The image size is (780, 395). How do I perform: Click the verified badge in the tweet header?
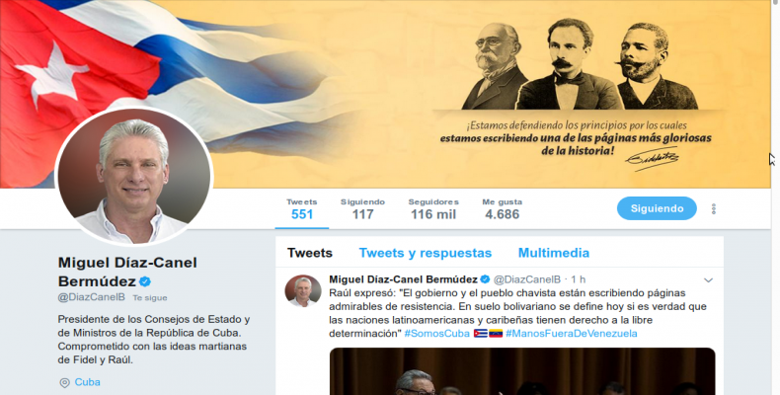pos(485,279)
